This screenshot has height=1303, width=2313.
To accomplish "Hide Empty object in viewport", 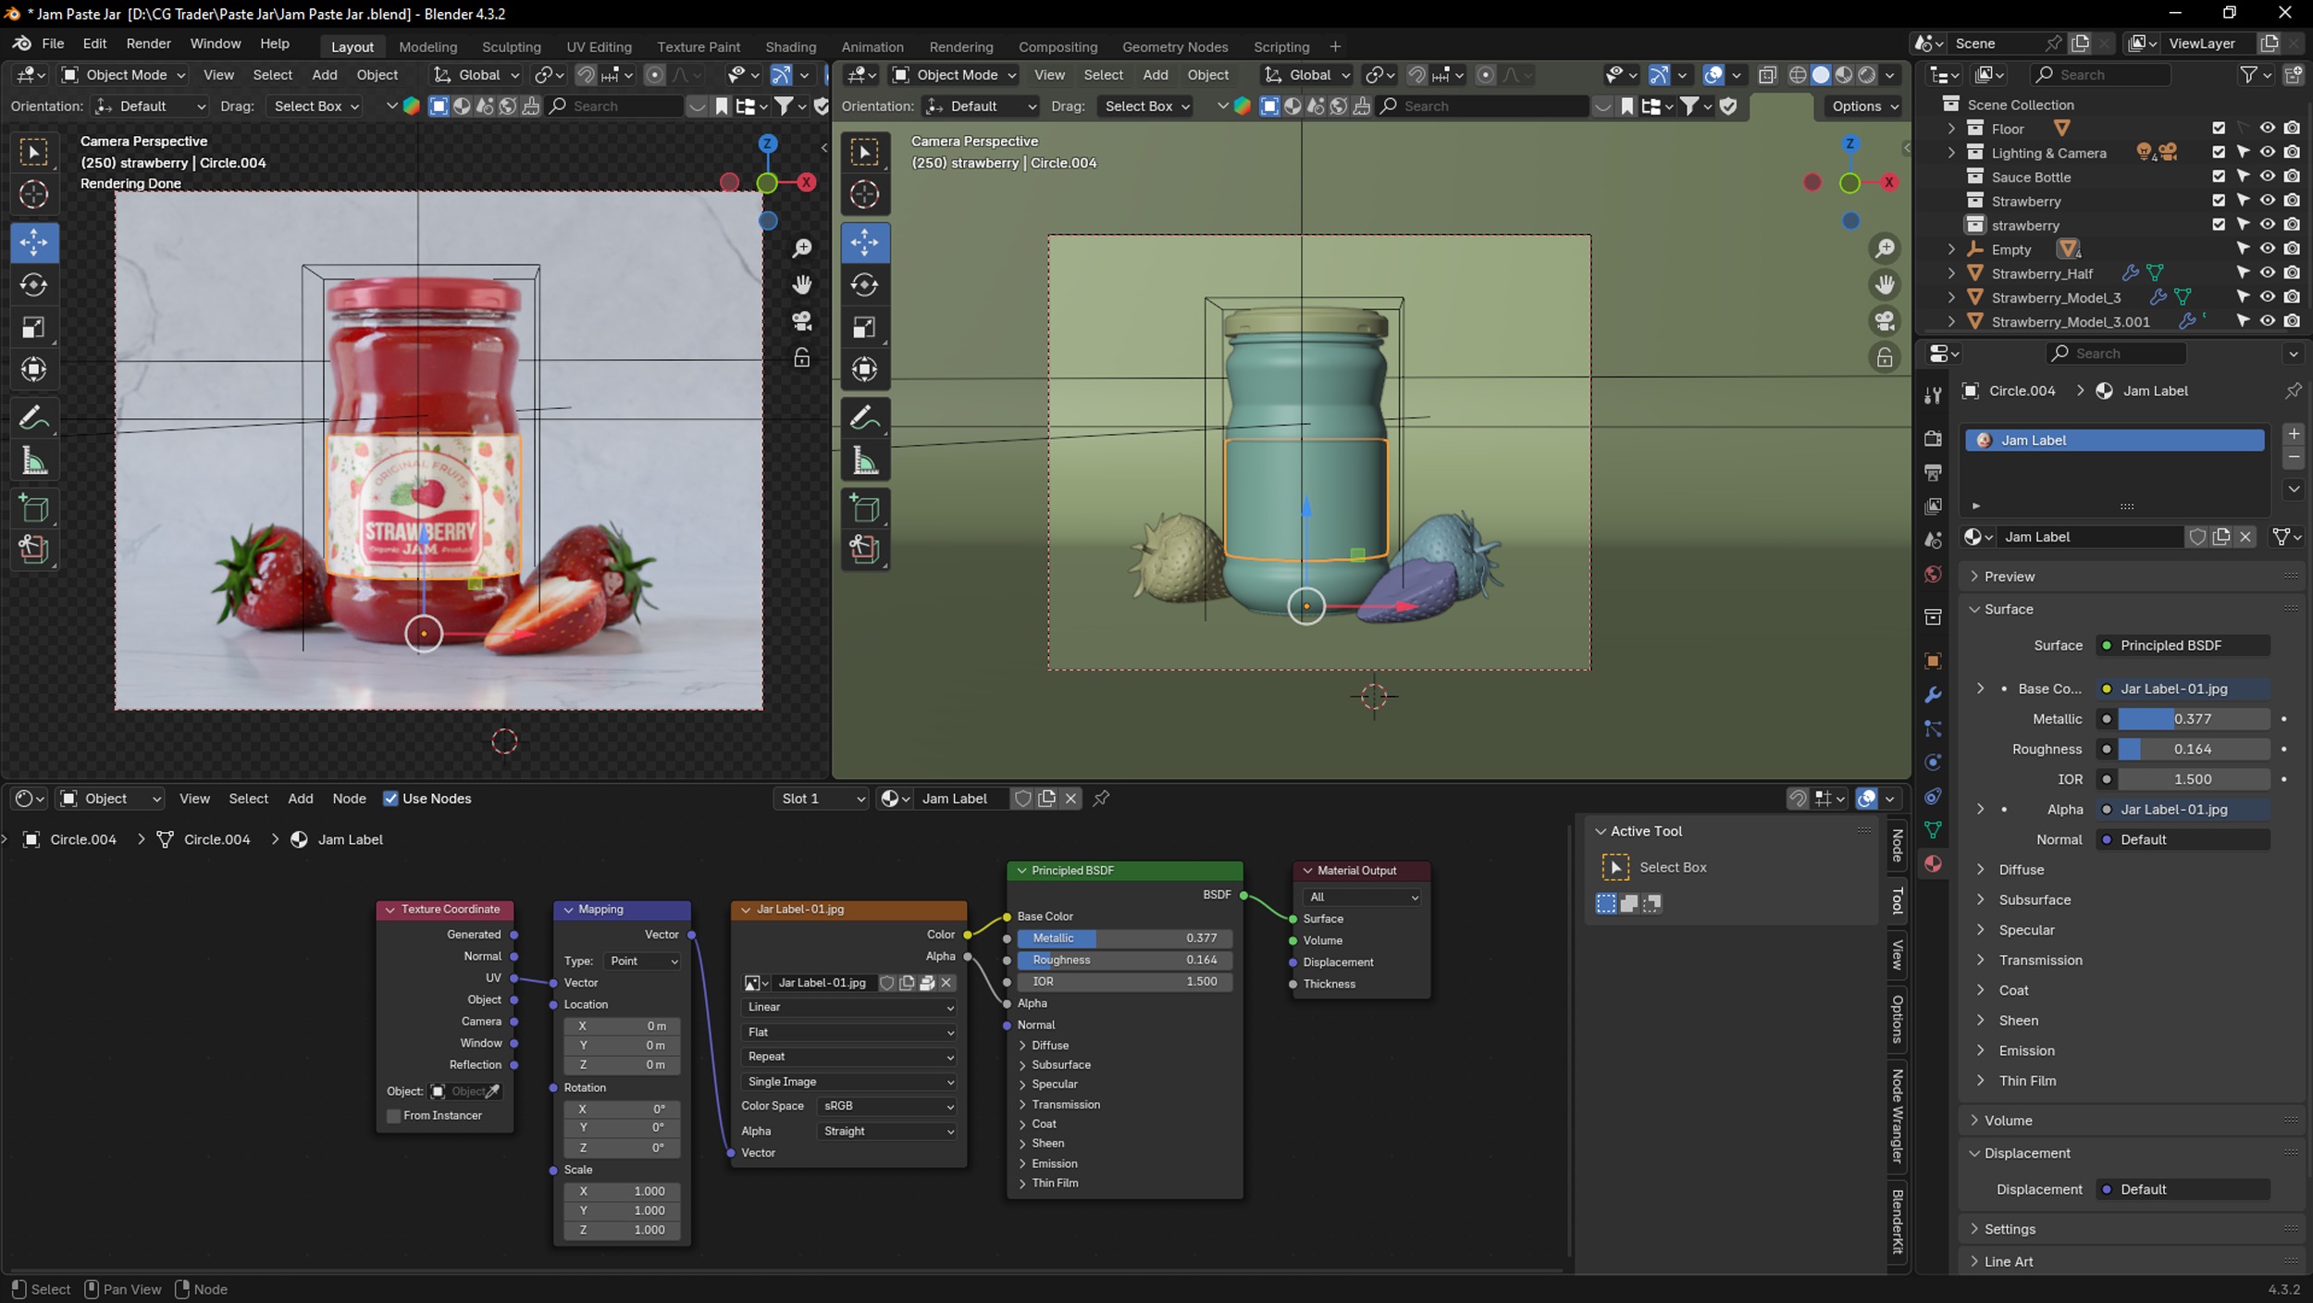I will point(2267,249).
